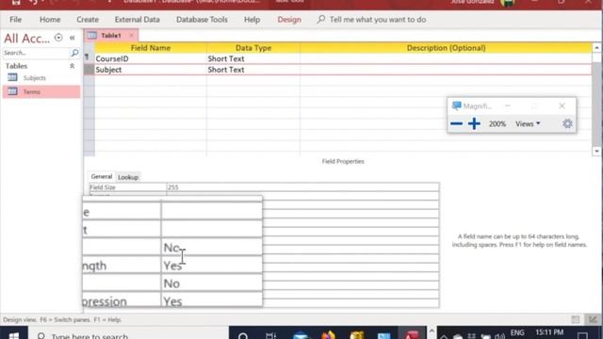The image size is (603, 339).
Task: Click the Short Text data type for Subject
Action: pos(253,70)
